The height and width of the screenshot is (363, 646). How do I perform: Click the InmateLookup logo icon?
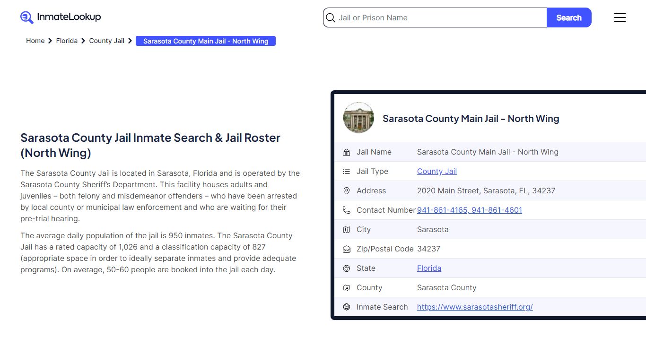[x=26, y=17]
